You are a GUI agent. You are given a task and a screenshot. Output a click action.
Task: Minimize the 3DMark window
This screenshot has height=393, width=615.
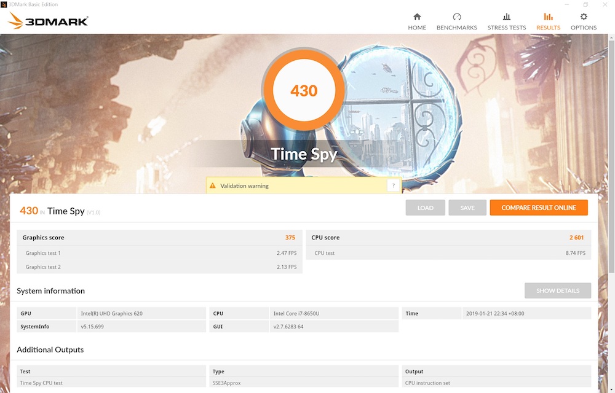pyautogui.click(x=568, y=4)
